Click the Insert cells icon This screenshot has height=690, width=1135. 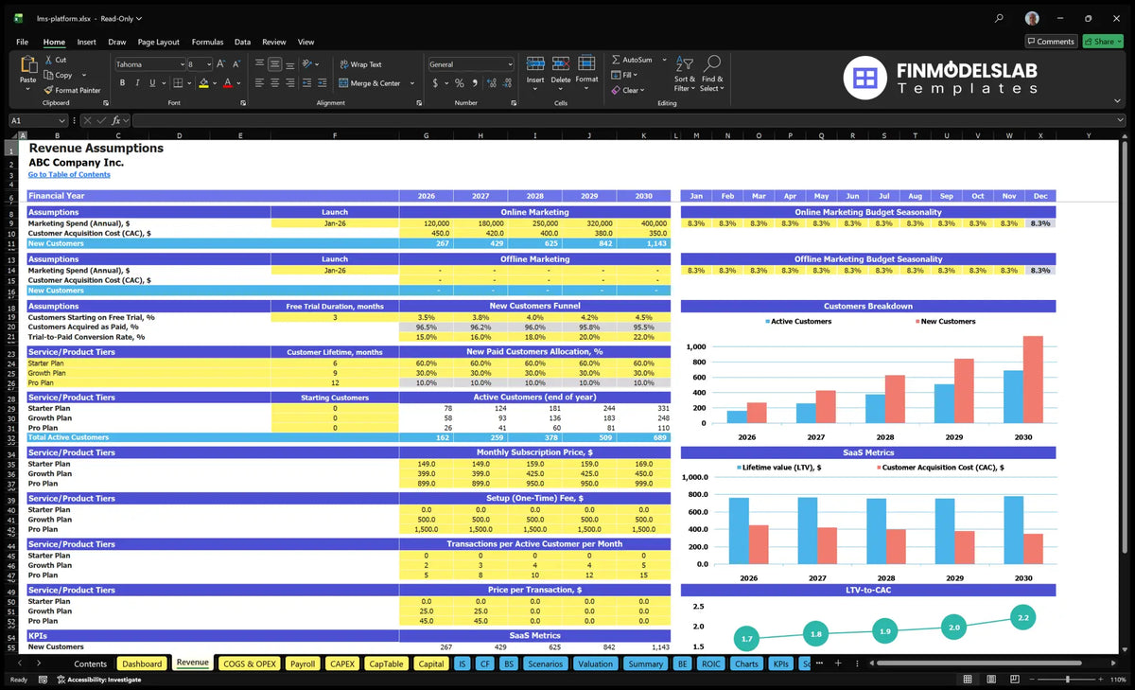click(535, 64)
